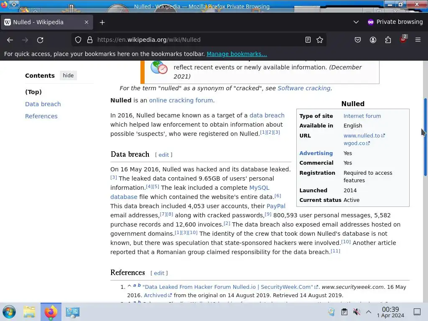Click the forward navigation arrow
Screen dimensions: 428x321
[x=25, y=40]
